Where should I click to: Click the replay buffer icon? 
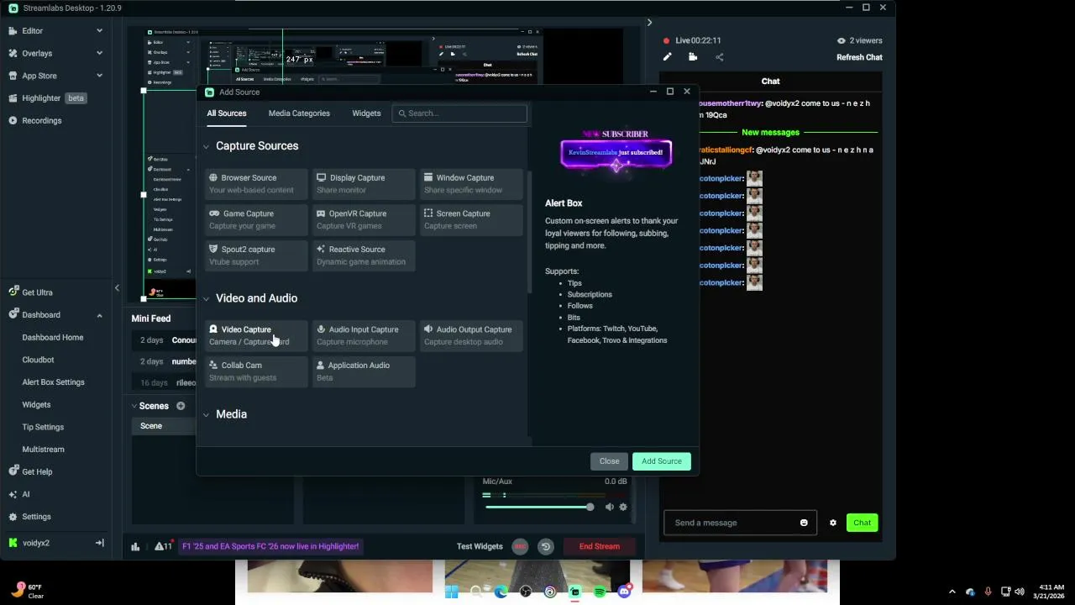545,546
